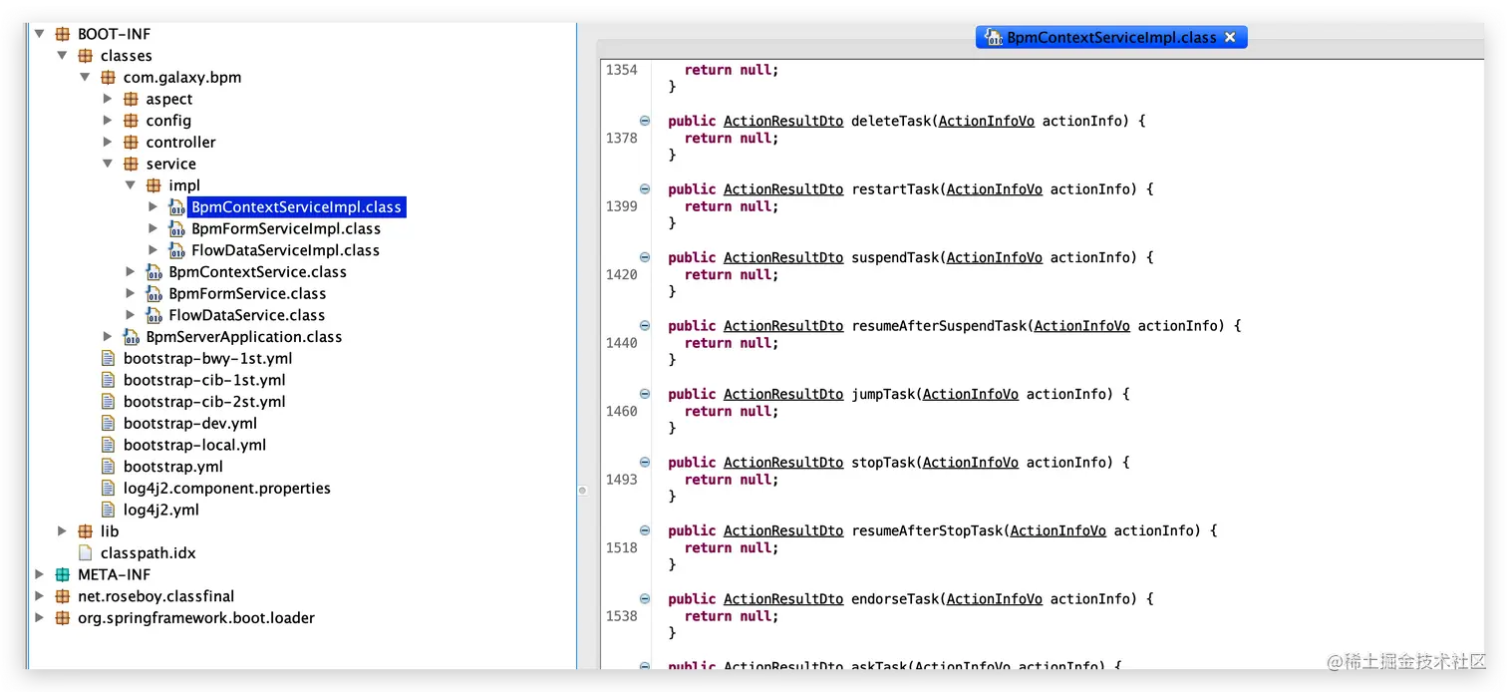Select the BpmContextServiceImpl.class editor tab
The width and height of the screenshot is (1507, 692).
tap(1111, 37)
